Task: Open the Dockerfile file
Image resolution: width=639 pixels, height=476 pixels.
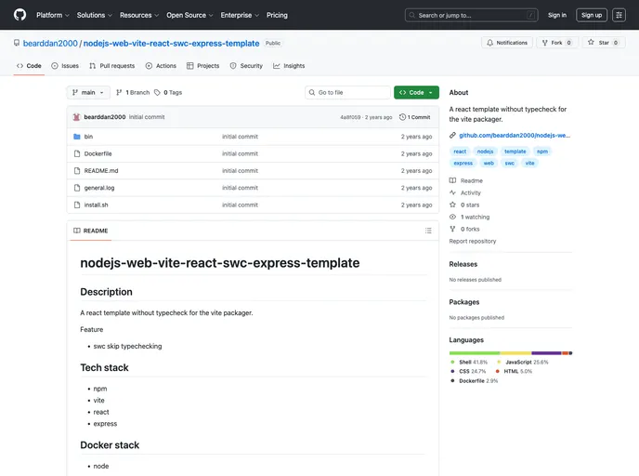Action: (98, 153)
